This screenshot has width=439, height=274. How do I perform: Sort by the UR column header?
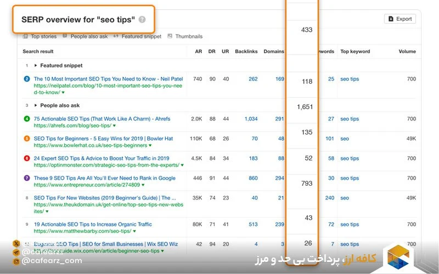(226, 52)
